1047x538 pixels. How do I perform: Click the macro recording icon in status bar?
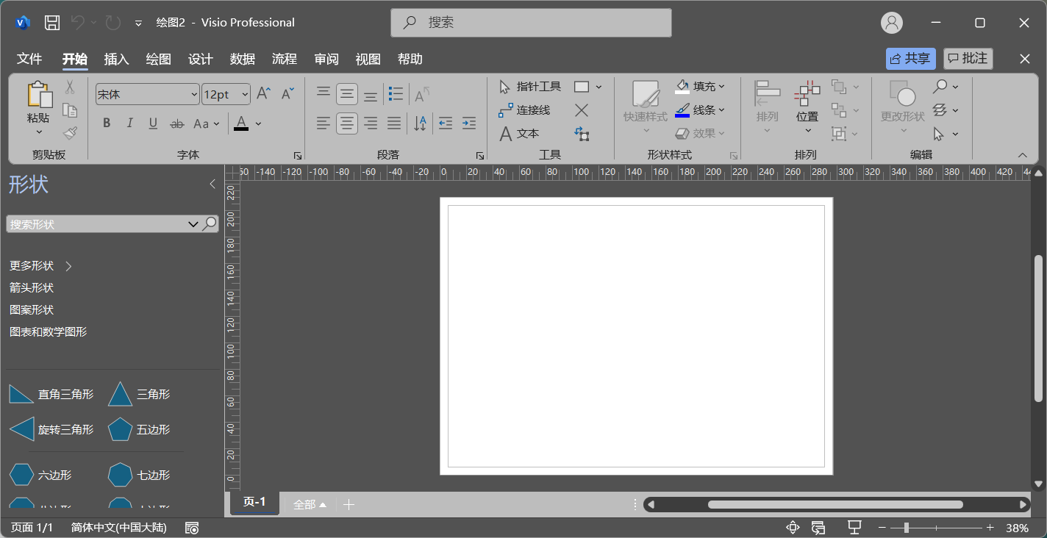[x=192, y=528]
